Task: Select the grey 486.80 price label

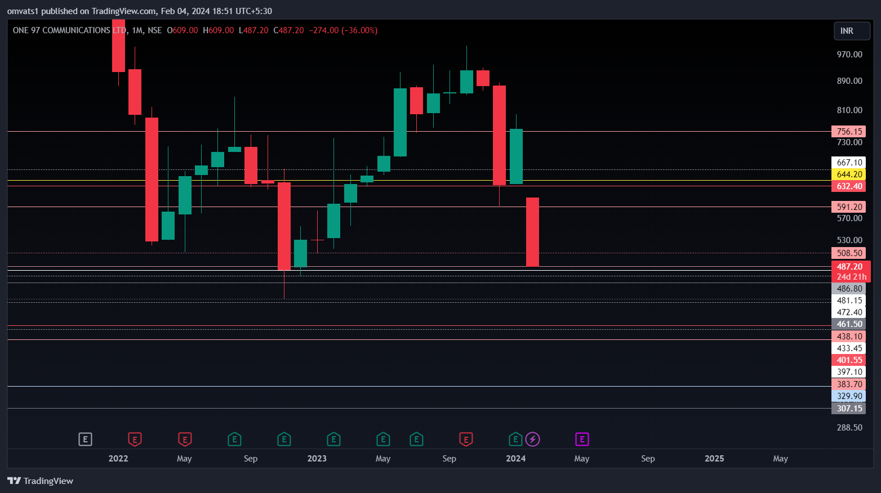Action: pyautogui.click(x=849, y=289)
